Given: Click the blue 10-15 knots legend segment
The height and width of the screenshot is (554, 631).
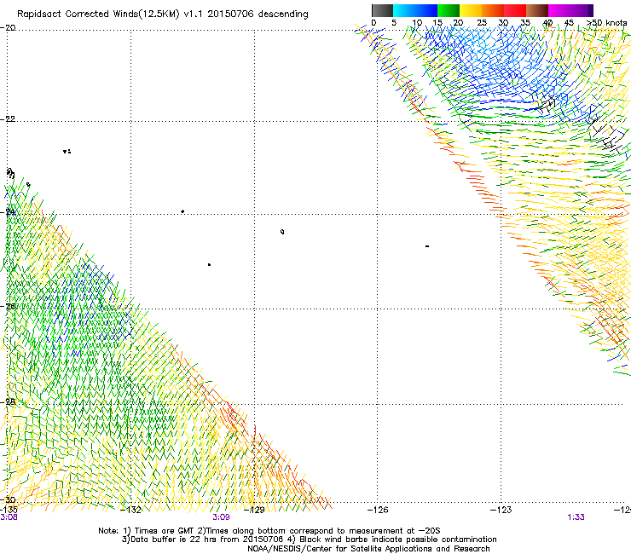Looking at the screenshot, I should click(426, 10).
